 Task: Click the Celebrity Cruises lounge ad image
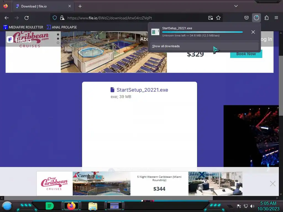coord(215,184)
